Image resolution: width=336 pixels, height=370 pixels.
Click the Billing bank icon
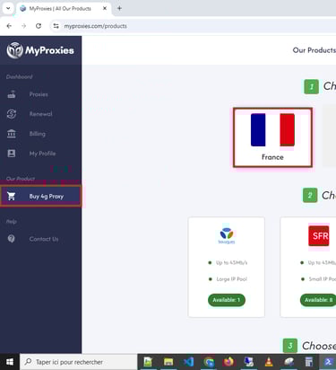tap(12, 134)
